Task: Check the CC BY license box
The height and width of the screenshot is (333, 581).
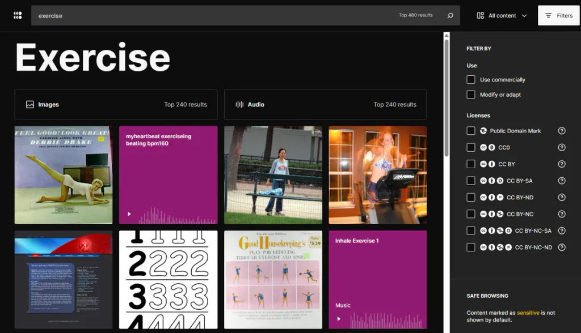Action: [x=470, y=164]
